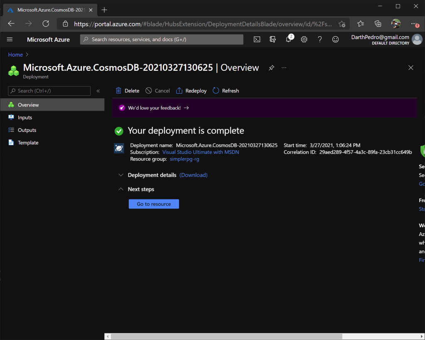Open the Template menu item
This screenshot has width=425, height=340.
pyautogui.click(x=28, y=143)
